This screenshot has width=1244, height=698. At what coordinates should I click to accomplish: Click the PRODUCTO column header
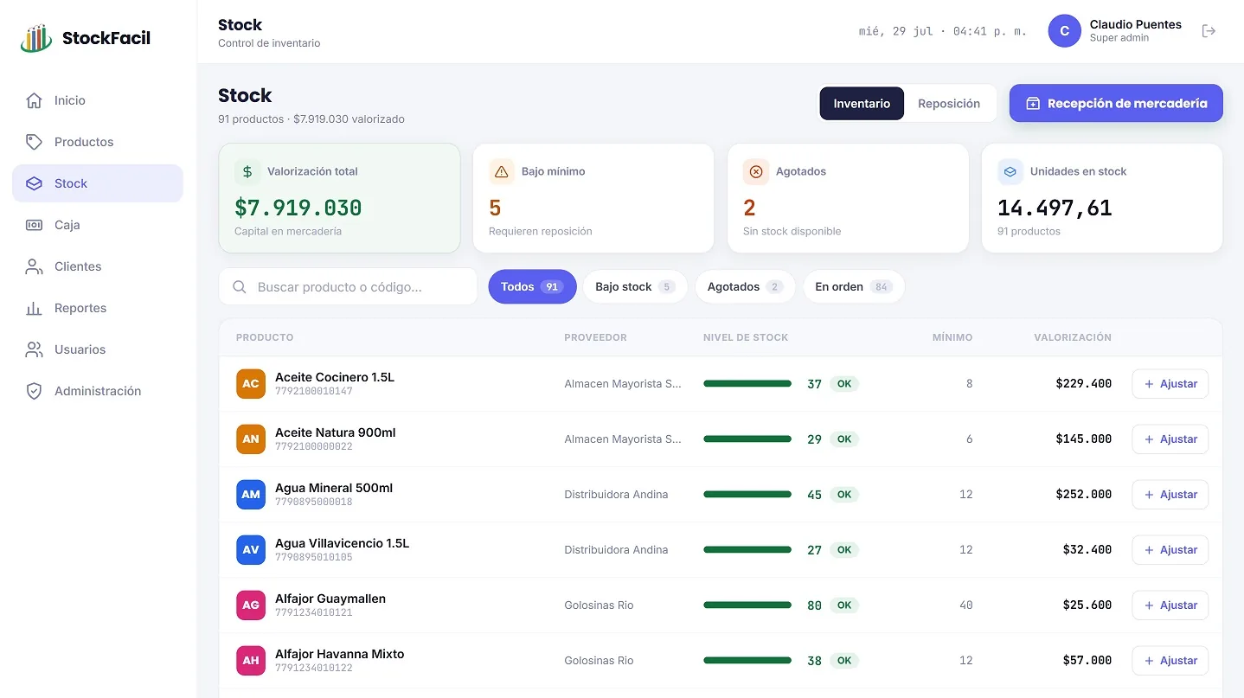click(x=265, y=337)
